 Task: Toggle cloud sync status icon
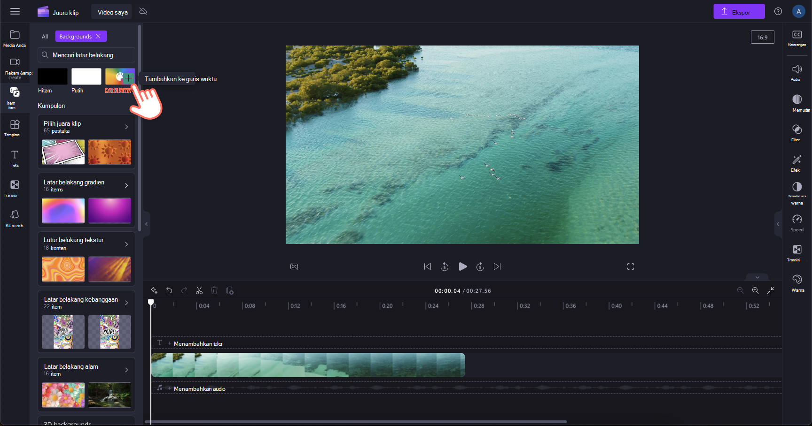[143, 12]
